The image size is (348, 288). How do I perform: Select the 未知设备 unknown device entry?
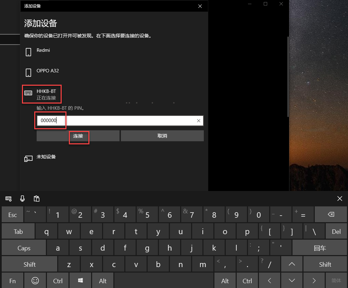(46, 157)
